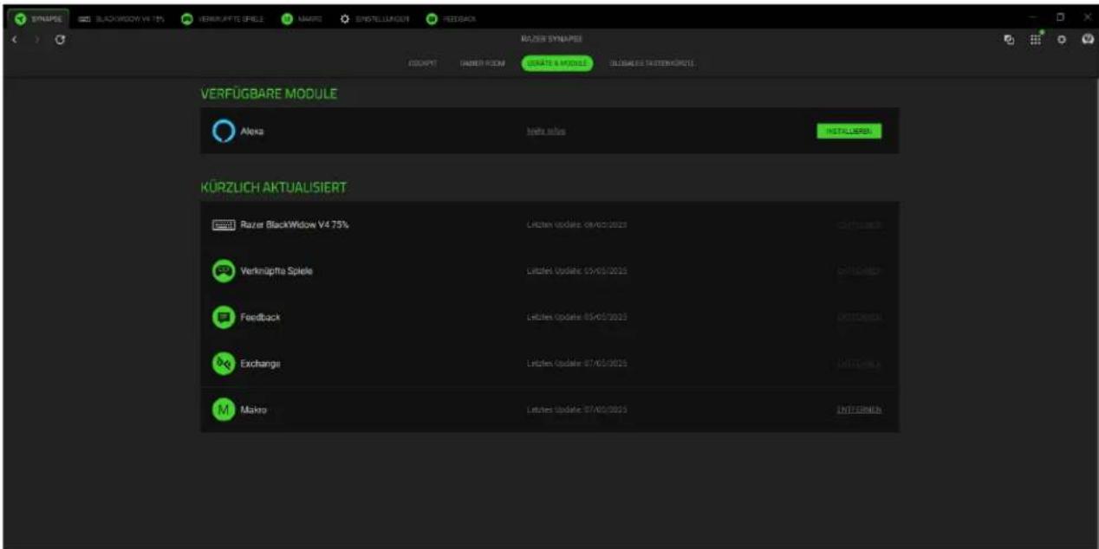Remove the Makro module via Entfernen
This screenshot has width=1099, height=549.
(859, 410)
